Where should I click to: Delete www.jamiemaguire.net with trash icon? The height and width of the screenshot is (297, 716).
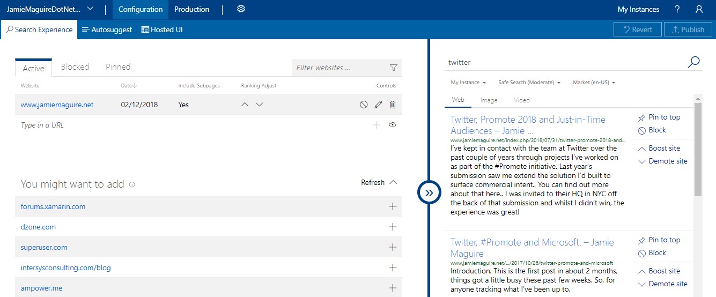click(x=393, y=105)
